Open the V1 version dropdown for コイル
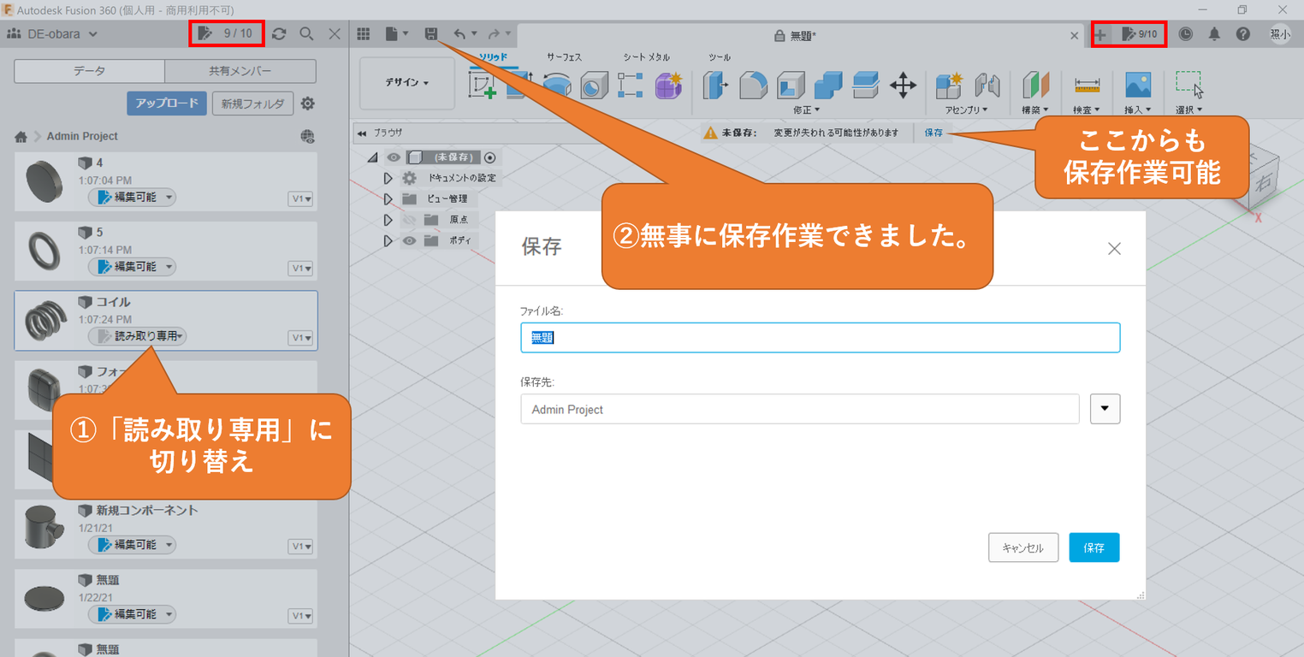Screen dimensions: 1304x657 click(x=300, y=337)
